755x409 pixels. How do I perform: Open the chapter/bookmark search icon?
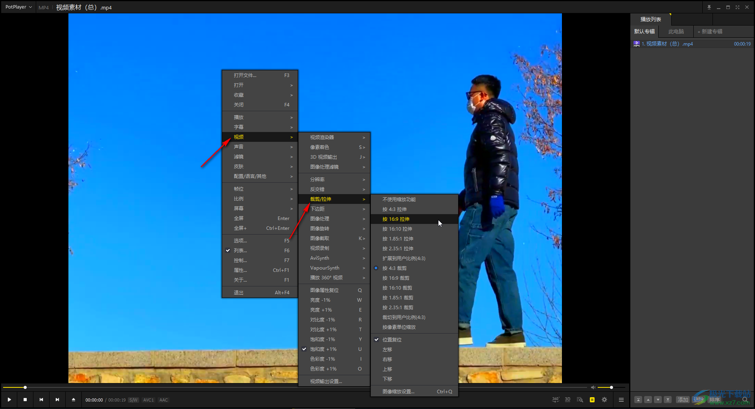point(580,400)
